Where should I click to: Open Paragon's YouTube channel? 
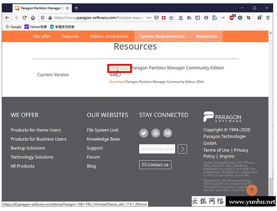point(156,133)
